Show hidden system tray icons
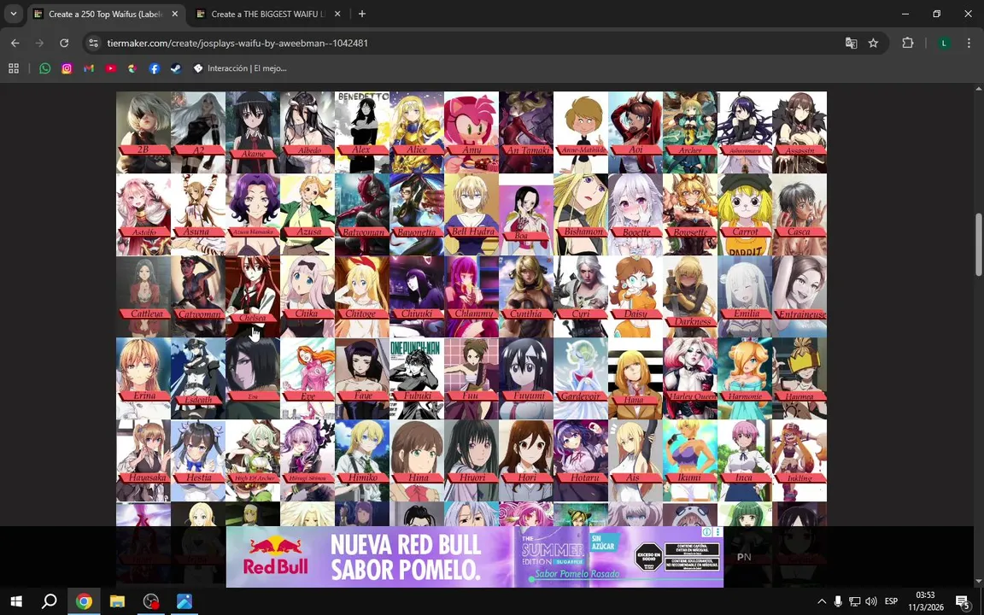984x615 pixels. click(x=822, y=602)
